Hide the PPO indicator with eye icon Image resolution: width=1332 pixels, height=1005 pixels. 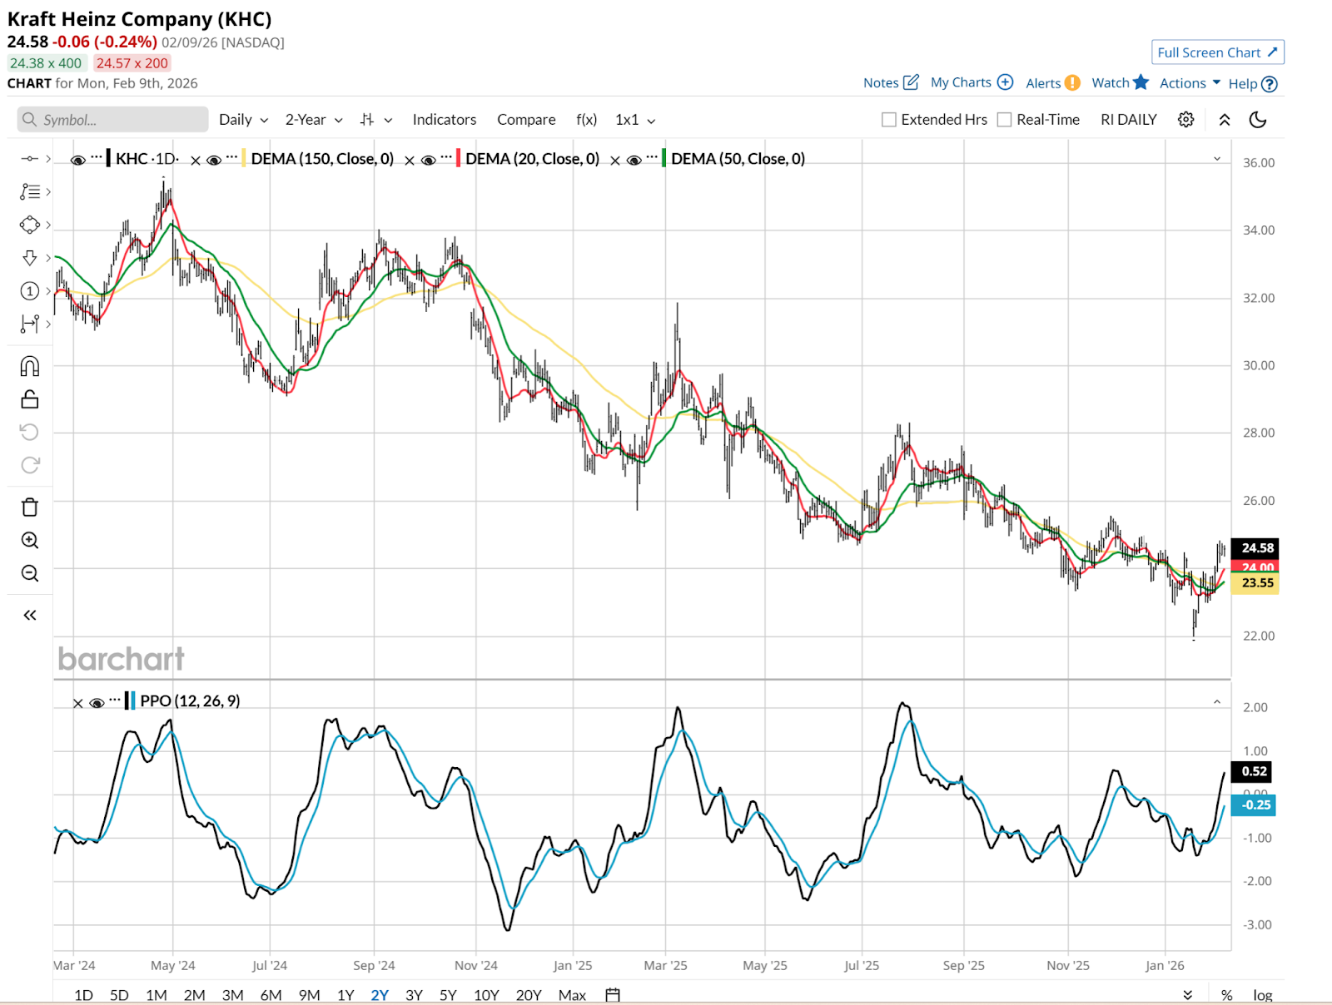(x=97, y=702)
